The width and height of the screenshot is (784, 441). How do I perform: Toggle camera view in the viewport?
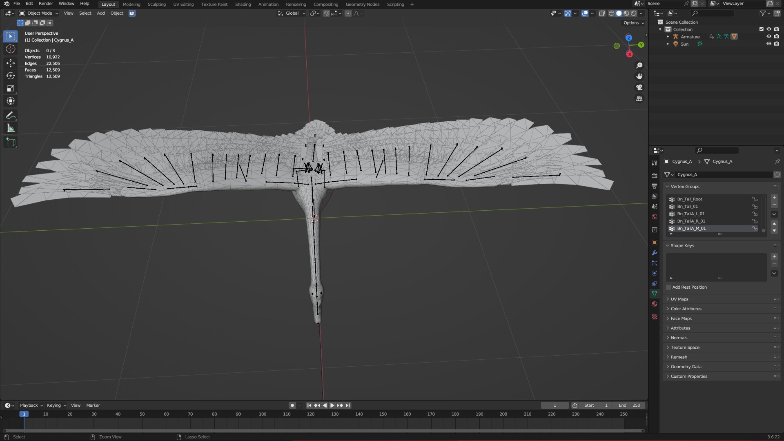(x=639, y=87)
